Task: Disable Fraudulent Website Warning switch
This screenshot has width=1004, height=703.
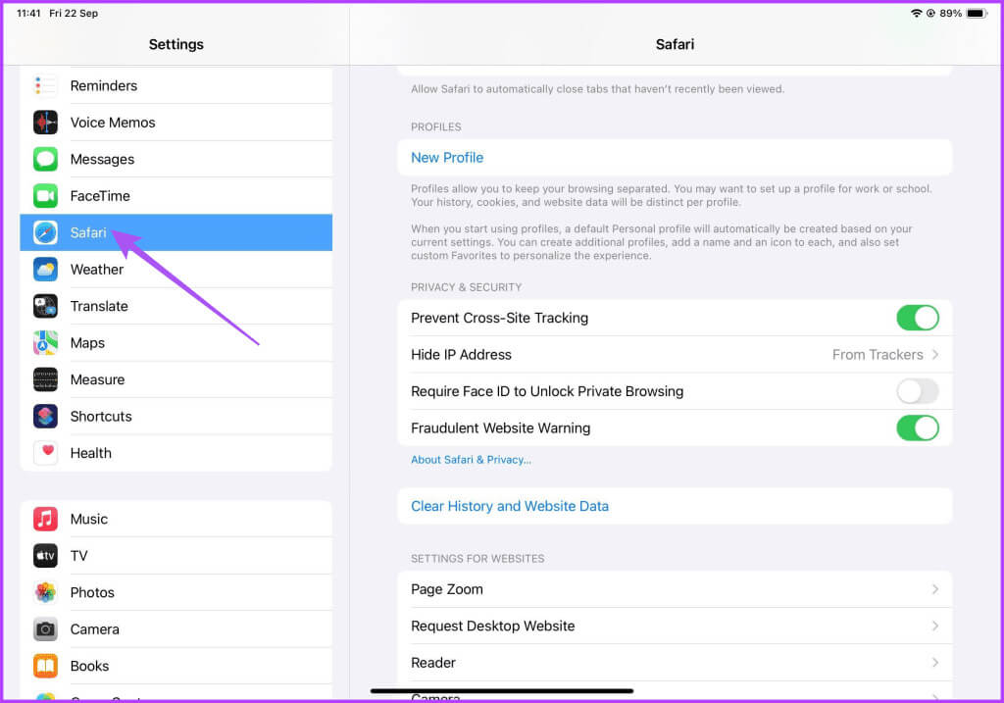Action: coord(918,427)
